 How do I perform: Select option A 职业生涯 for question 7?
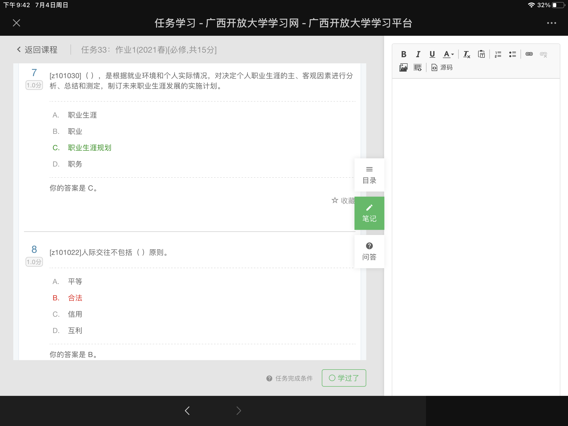82,115
